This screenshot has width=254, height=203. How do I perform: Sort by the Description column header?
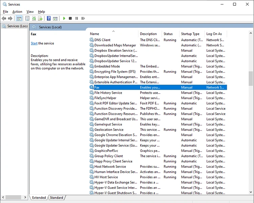point(150,34)
